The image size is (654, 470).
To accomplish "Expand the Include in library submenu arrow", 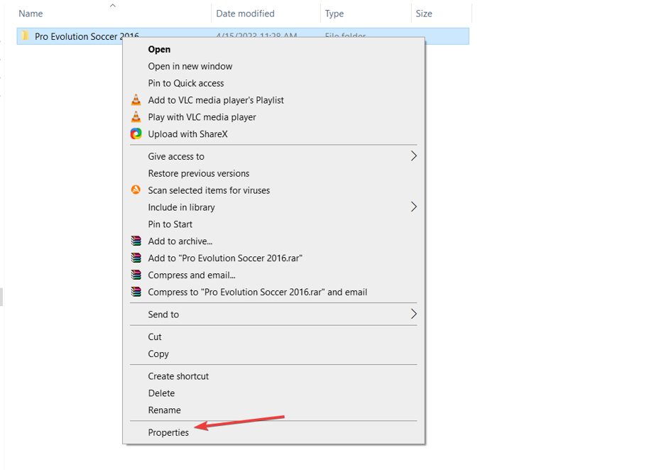I will pos(413,207).
